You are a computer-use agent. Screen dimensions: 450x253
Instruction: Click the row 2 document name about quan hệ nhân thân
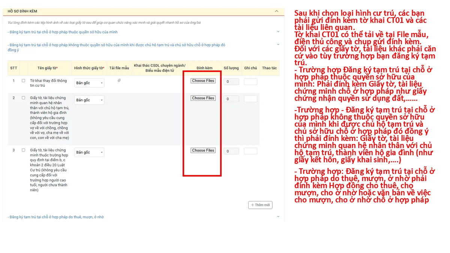click(49, 118)
